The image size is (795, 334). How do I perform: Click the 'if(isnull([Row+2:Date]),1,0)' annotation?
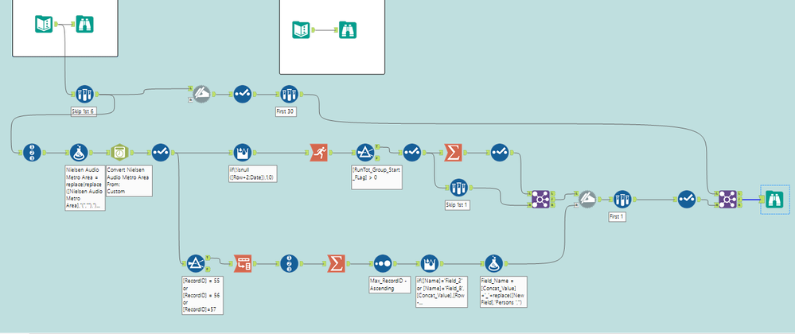tap(254, 173)
